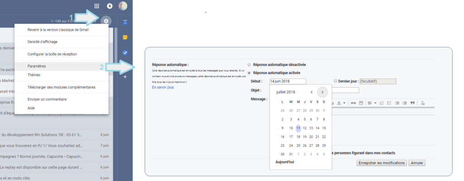This screenshot has height=181, width=464.
Task: Apply quote formatting to message
Action: [x=412, y=103]
